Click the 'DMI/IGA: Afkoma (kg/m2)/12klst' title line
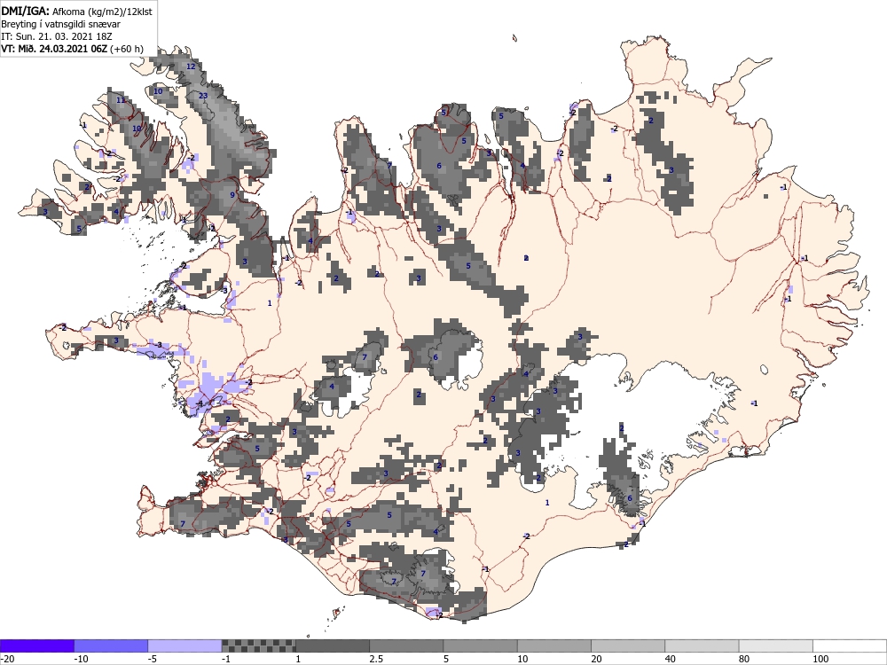 point(77,11)
